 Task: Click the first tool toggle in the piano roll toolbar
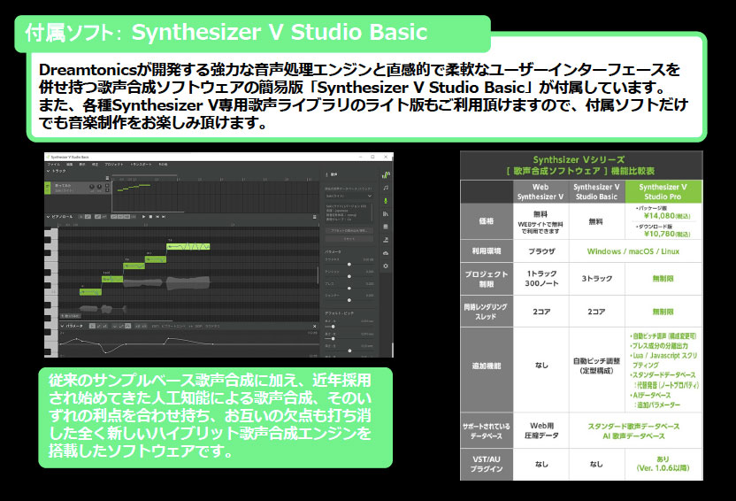coord(80,217)
